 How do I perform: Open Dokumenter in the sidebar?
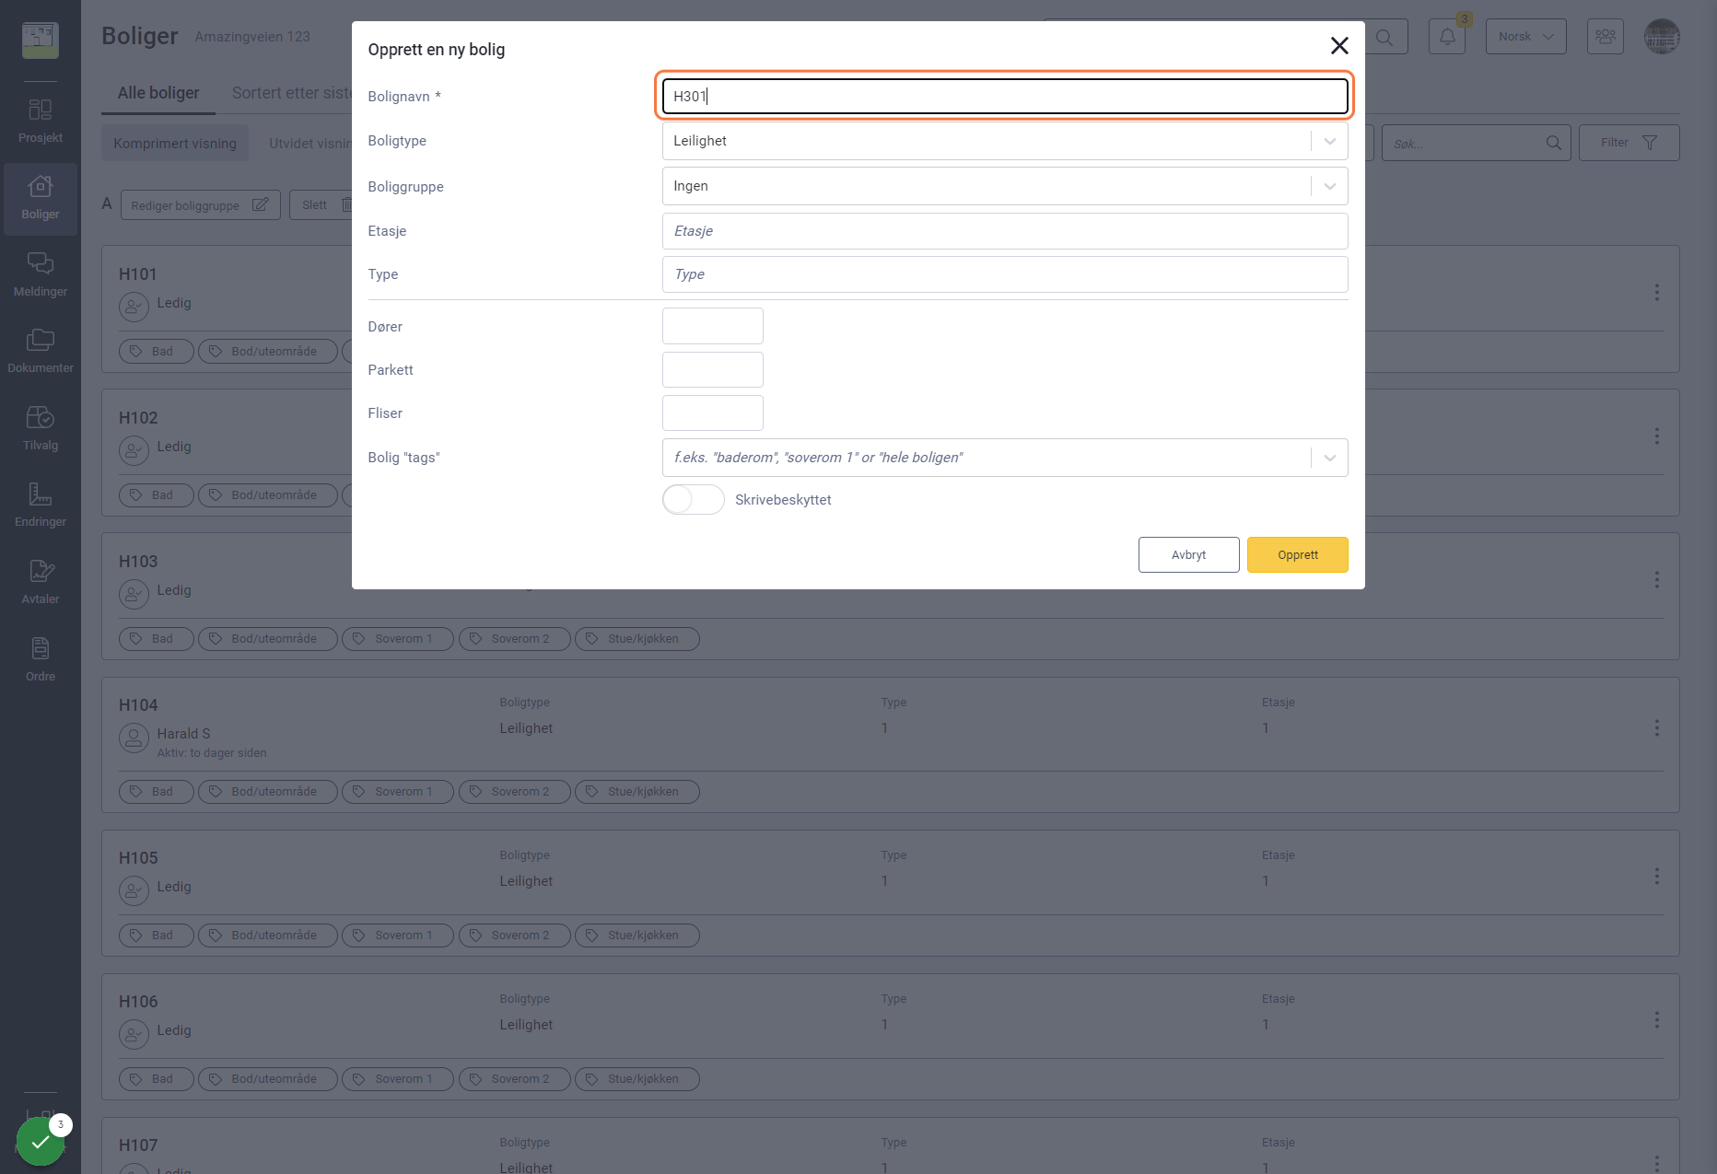(x=41, y=352)
